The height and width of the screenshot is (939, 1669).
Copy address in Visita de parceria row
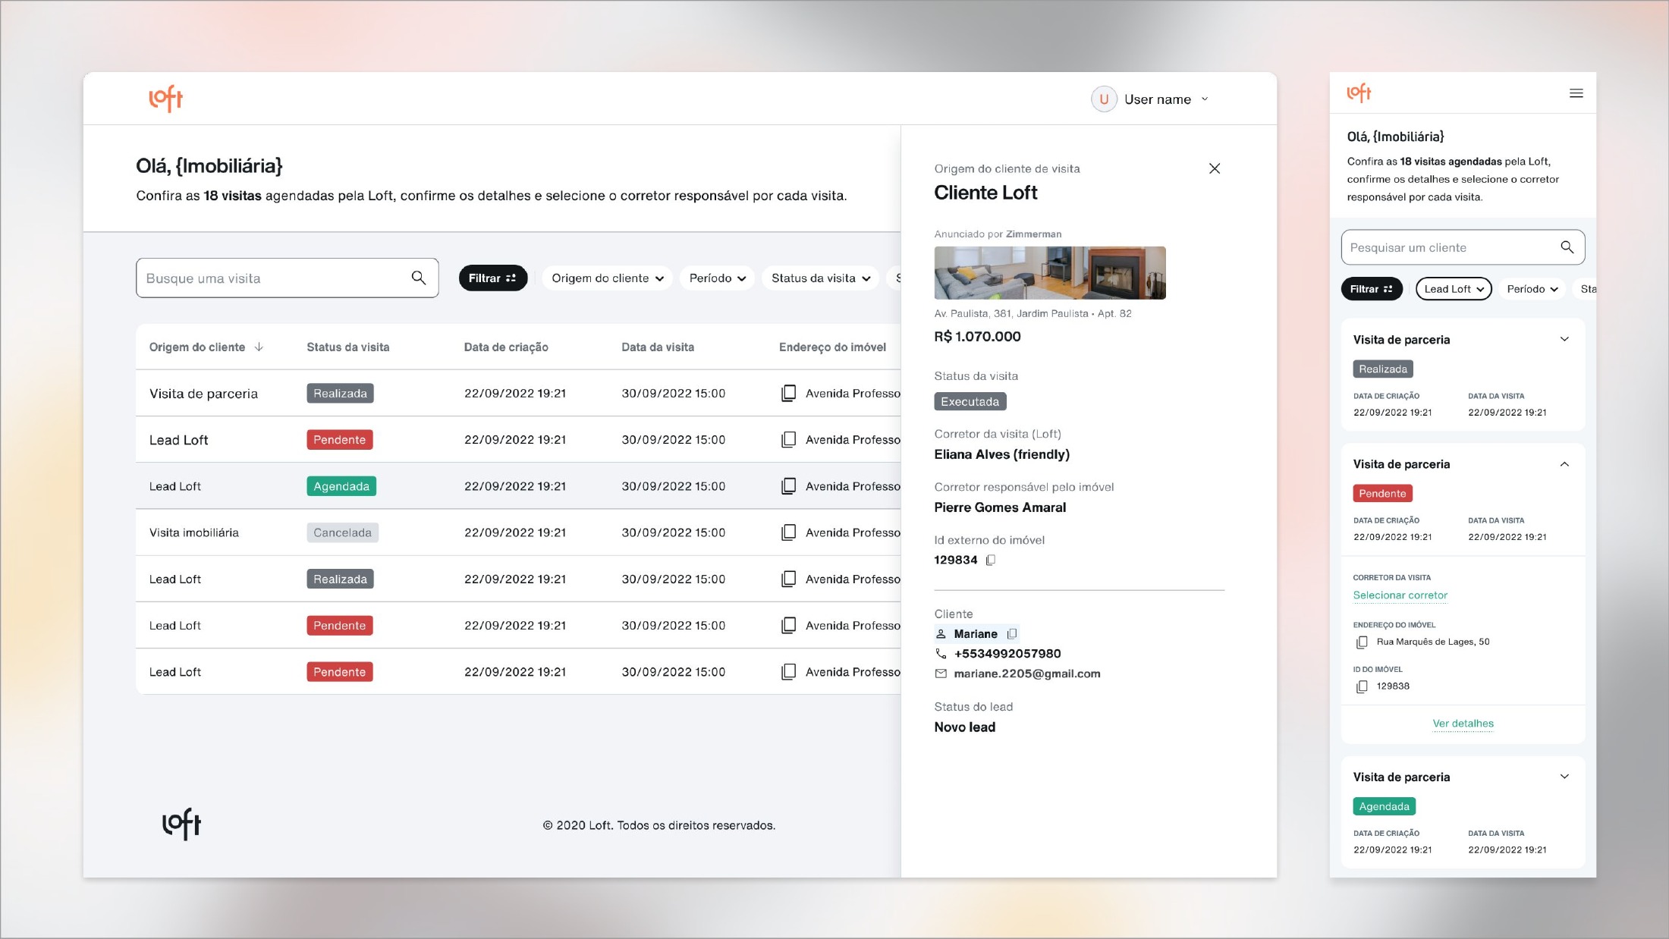point(789,394)
